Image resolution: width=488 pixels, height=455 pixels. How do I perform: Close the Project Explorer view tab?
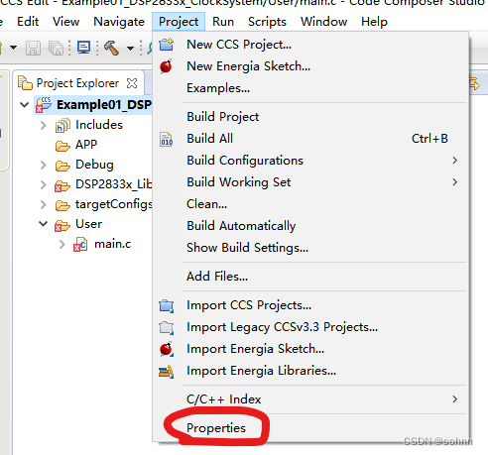pyautogui.click(x=132, y=83)
